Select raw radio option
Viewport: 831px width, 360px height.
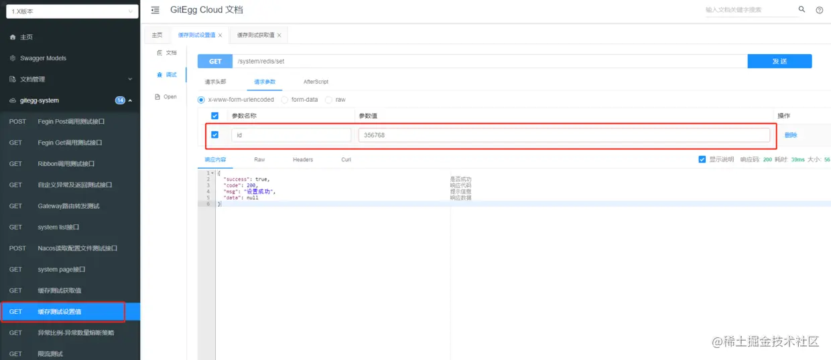[328, 100]
